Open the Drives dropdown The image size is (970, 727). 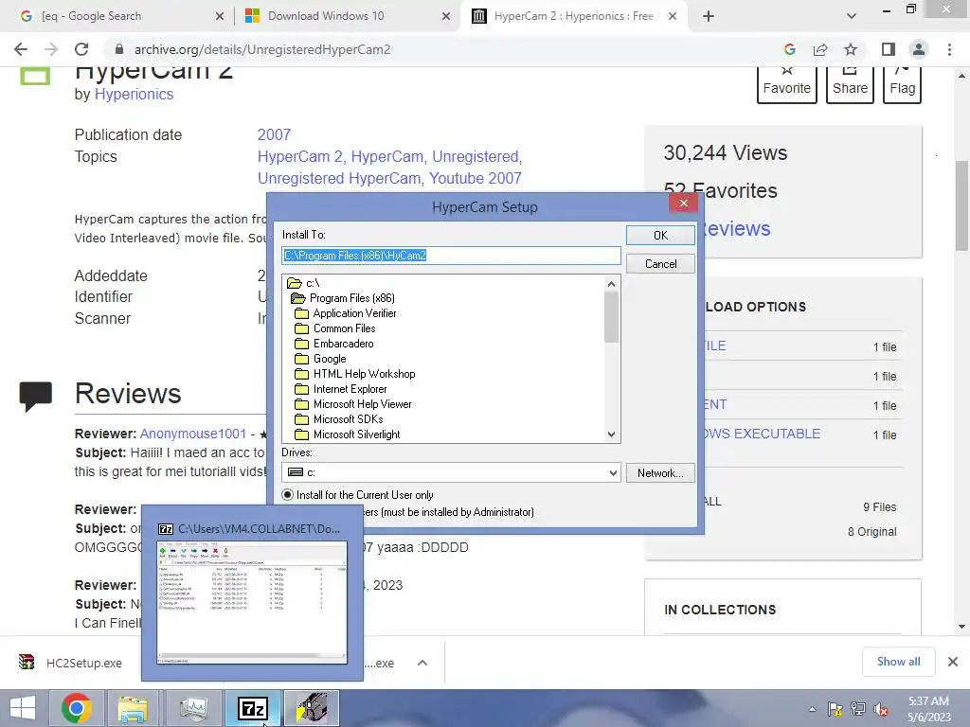(613, 473)
